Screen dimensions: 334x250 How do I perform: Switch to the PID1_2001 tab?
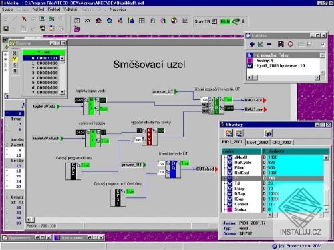coord(232,142)
